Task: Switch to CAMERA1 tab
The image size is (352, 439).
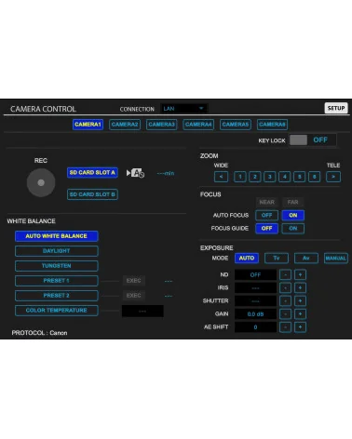Action: [x=88, y=125]
